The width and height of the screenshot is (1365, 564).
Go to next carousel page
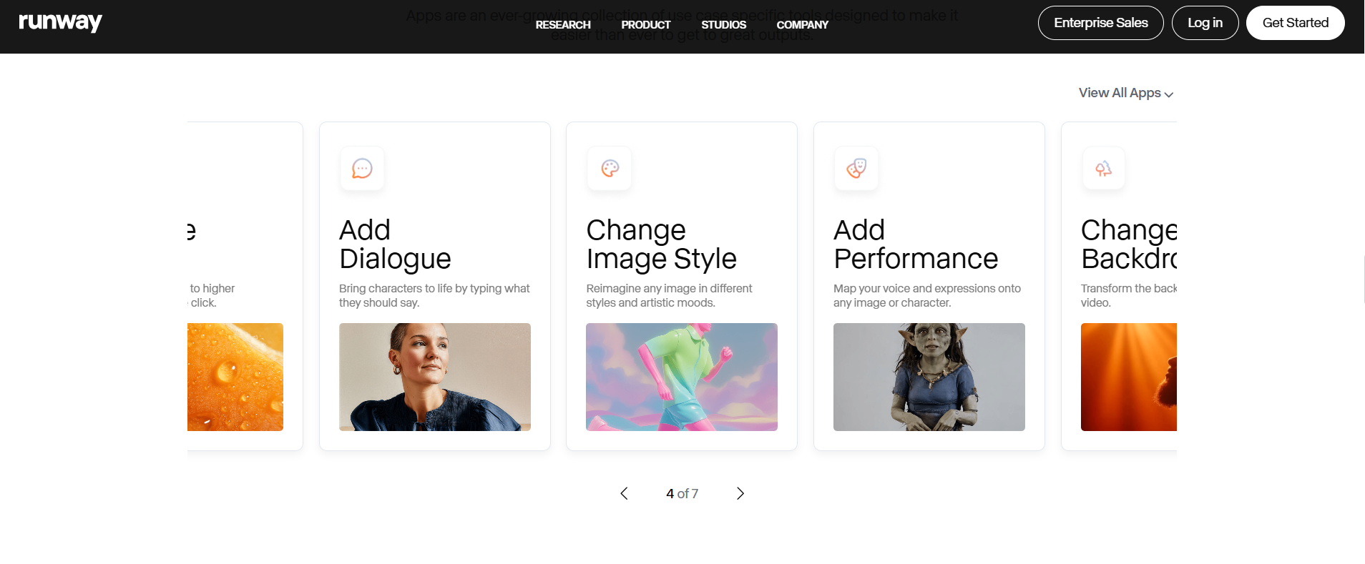coord(740,493)
